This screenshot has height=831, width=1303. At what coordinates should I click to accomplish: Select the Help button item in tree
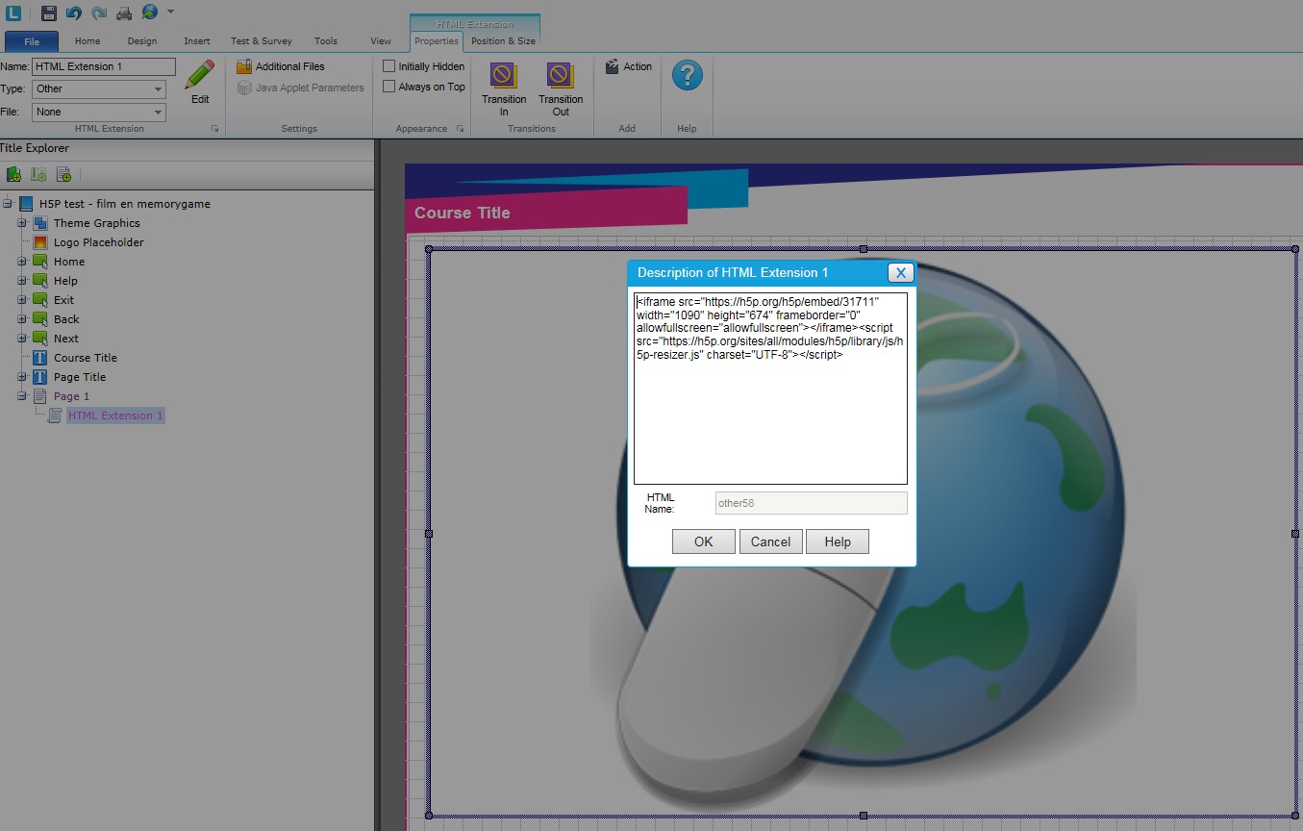tap(65, 281)
